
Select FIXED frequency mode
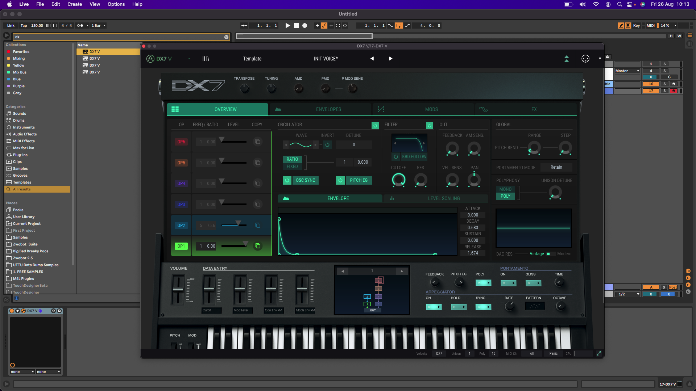pyautogui.click(x=292, y=167)
